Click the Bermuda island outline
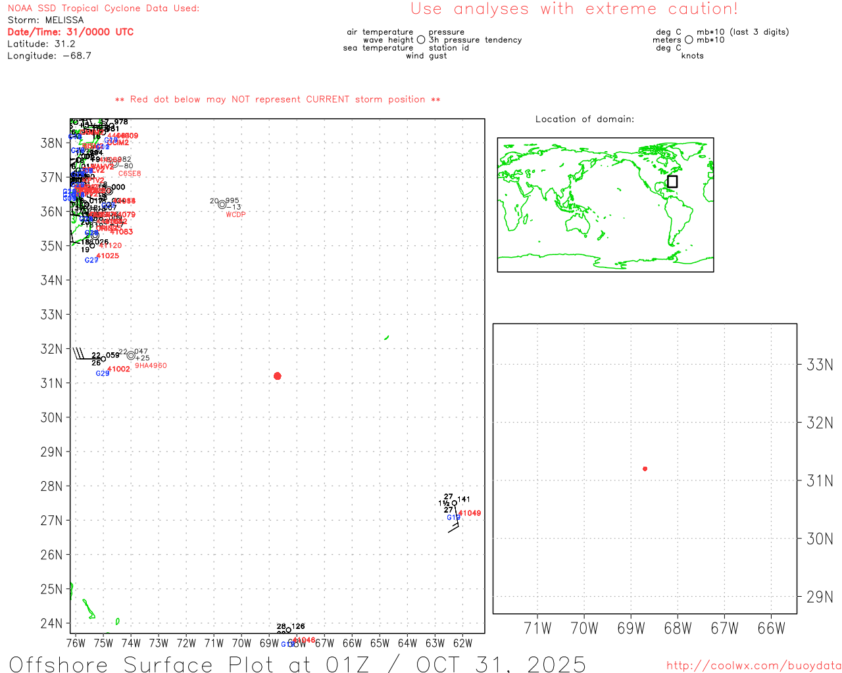This screenshot has height=673, width=842. (x=386, y=338)
